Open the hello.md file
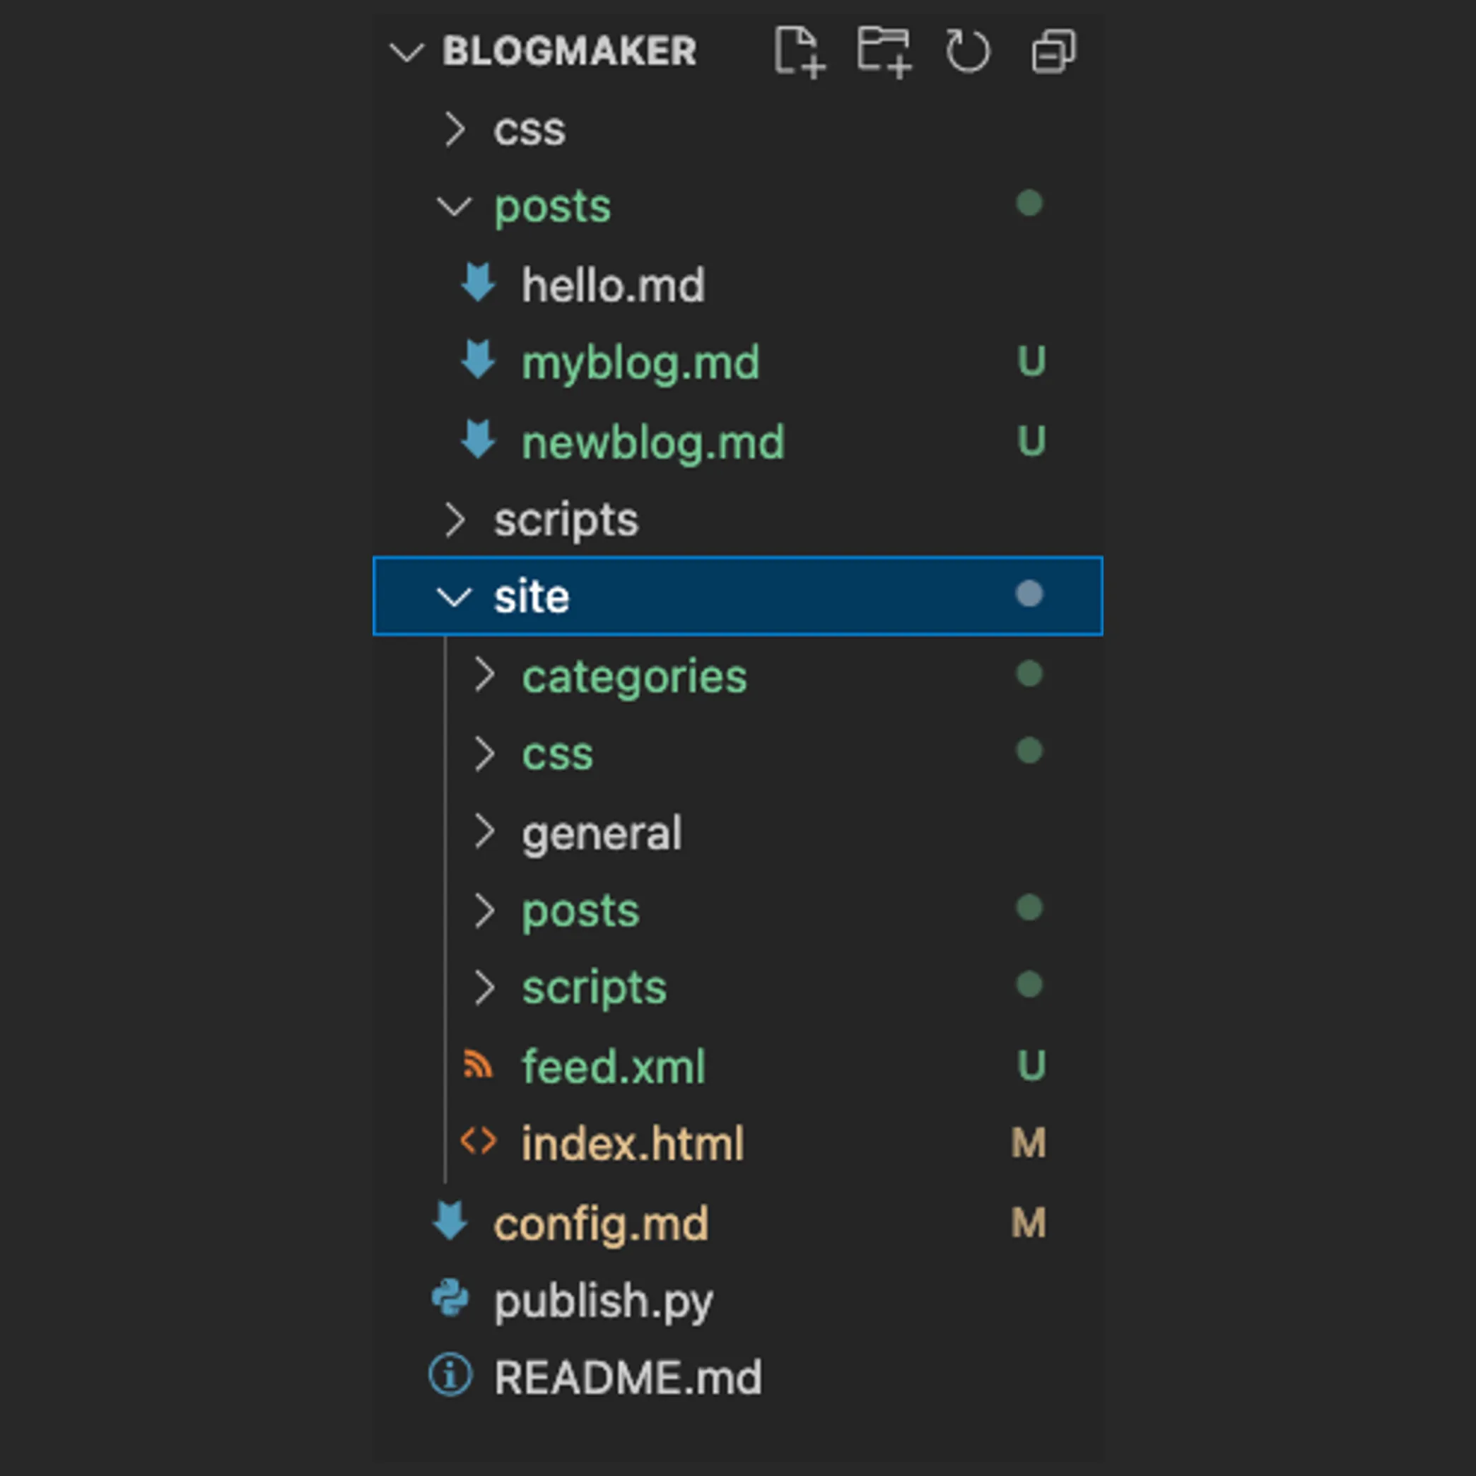The image size is (1476, 1476). point(613,285)
